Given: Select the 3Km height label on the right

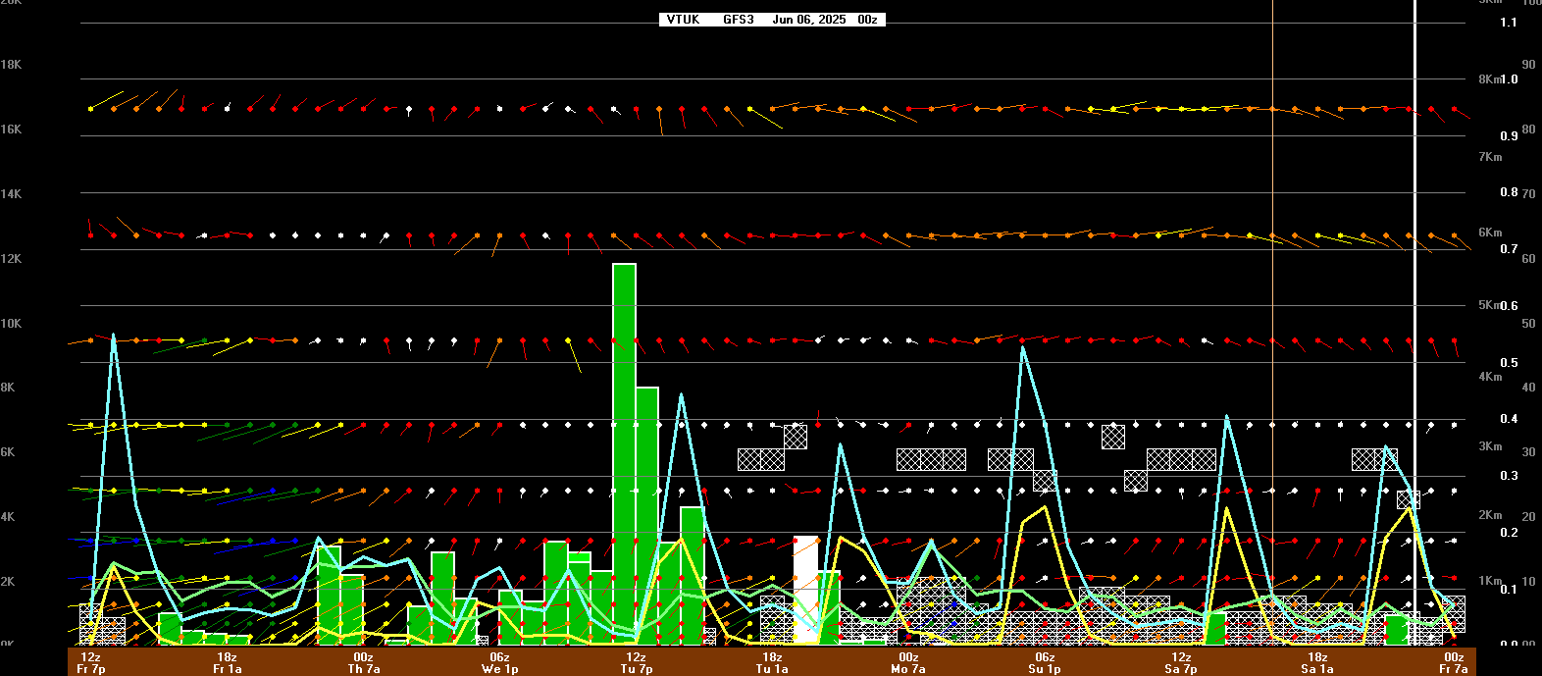Looking at the screenshot, I should tap(1490, 446).
